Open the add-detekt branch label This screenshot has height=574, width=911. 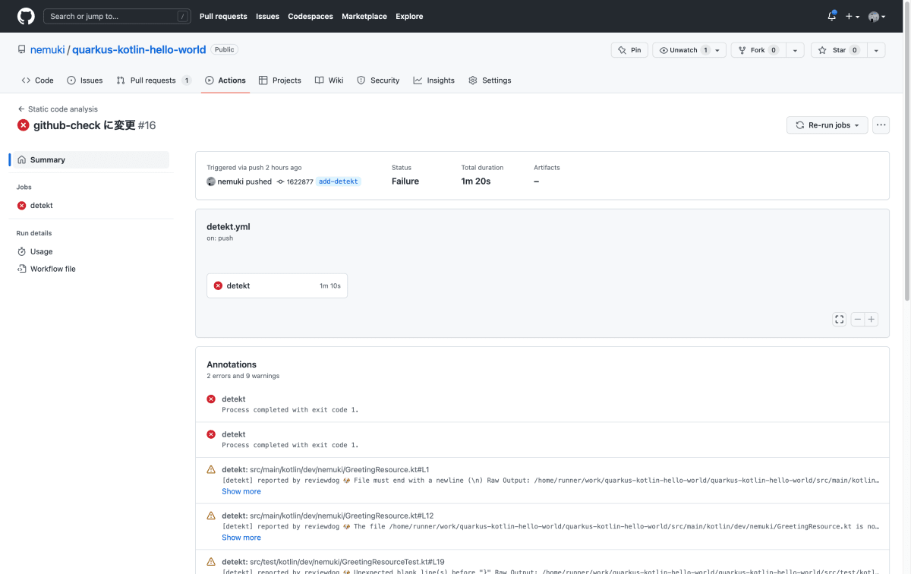(x=339, y=181)
